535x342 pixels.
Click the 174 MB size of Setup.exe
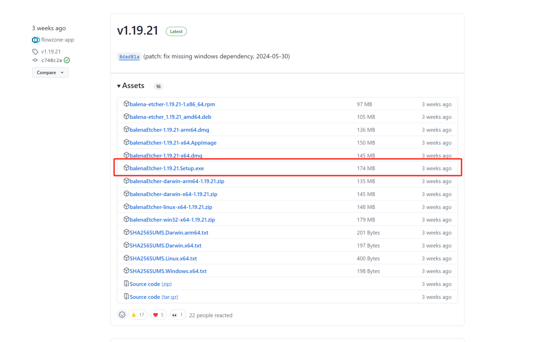[366, 168]
